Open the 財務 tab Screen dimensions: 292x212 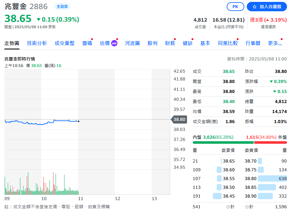[x=170, y=43]
